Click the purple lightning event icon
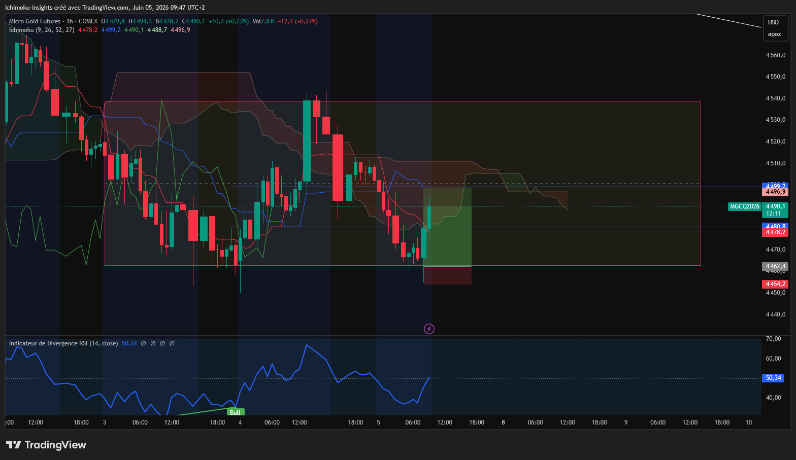Screen dimensions: 796x460 tap(429, 329)
